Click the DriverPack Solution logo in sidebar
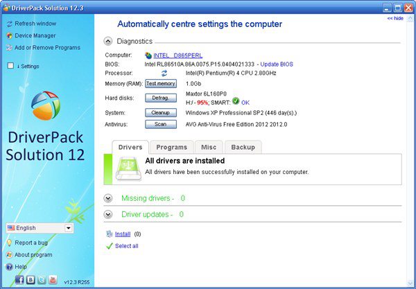This screenshot has height=289, width=416. click(x=46, y=105)
